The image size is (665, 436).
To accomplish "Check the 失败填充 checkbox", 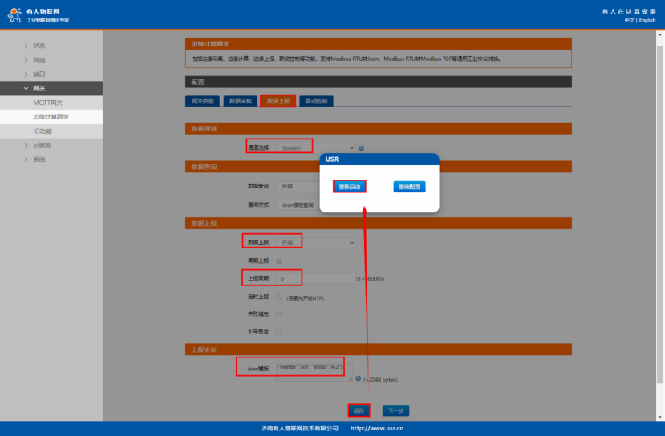I will pyautogui.click(x=279, y=314).
